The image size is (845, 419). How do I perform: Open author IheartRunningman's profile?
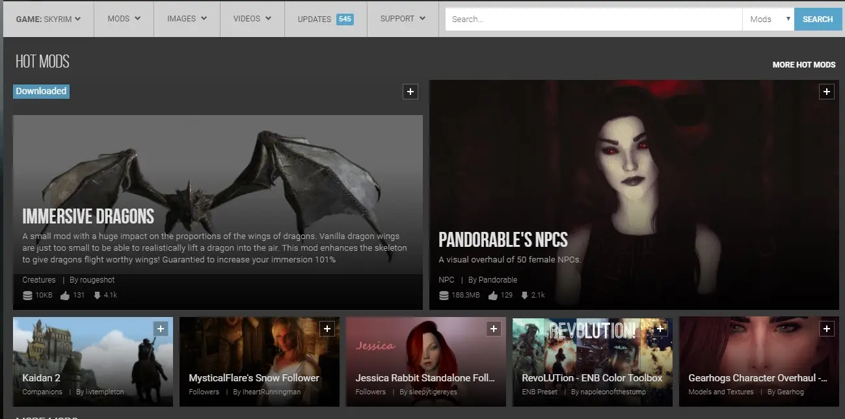click(x=271, y=392)
